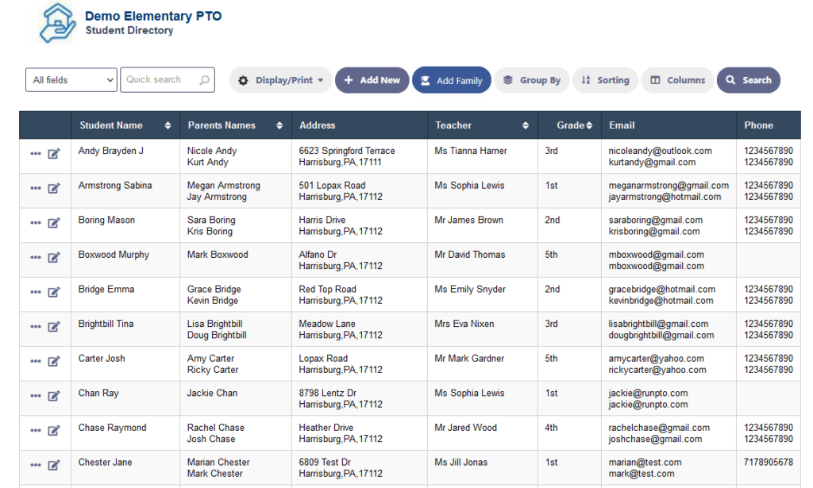Screen dimensions: 813x488
Task: Select the Student Directory header link
Action: 129,31
